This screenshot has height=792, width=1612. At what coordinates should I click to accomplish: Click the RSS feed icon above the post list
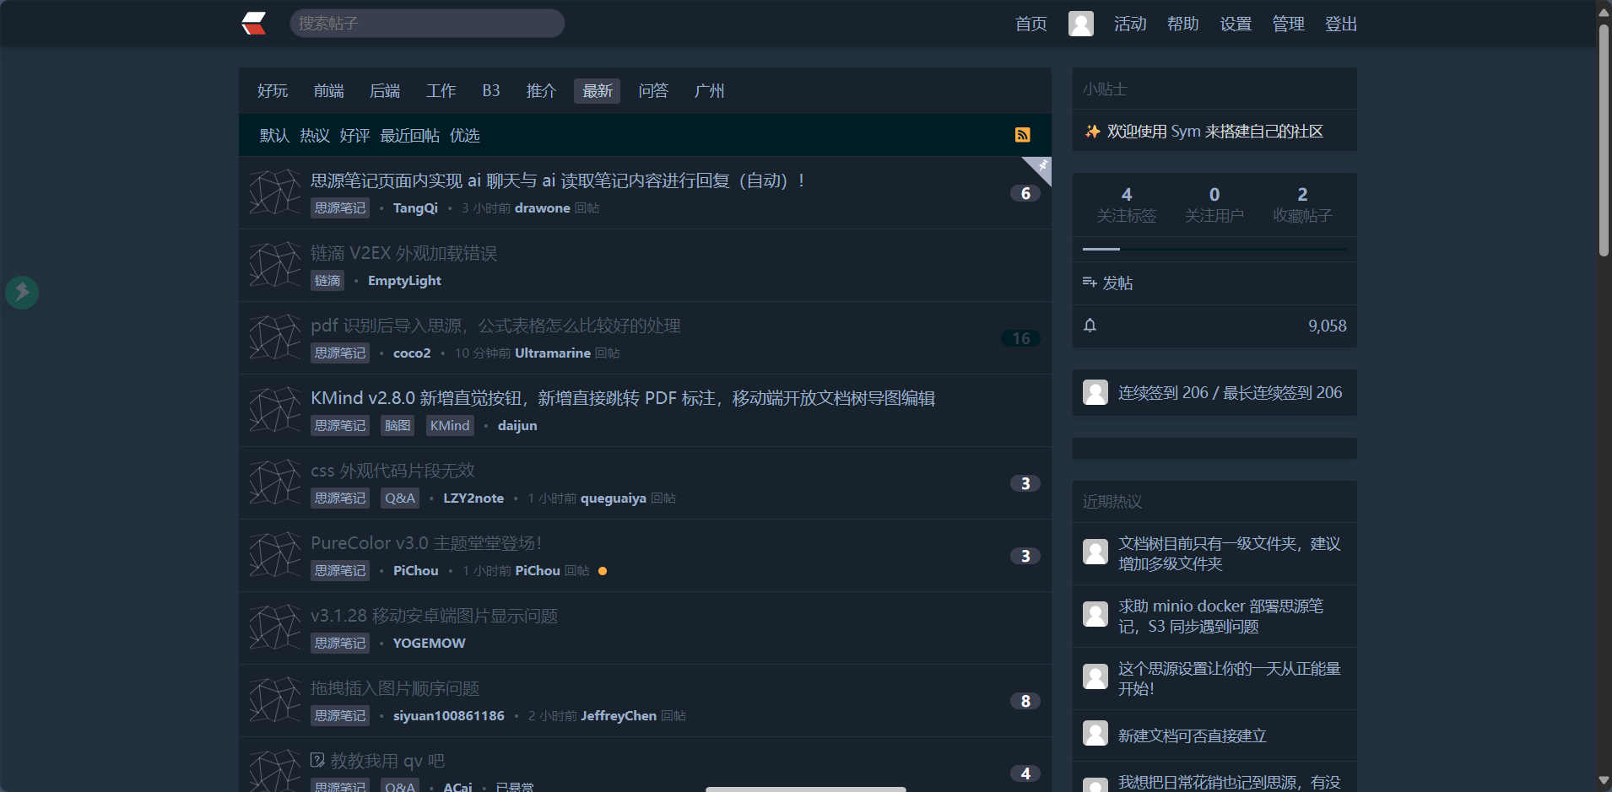[1025, 135]
